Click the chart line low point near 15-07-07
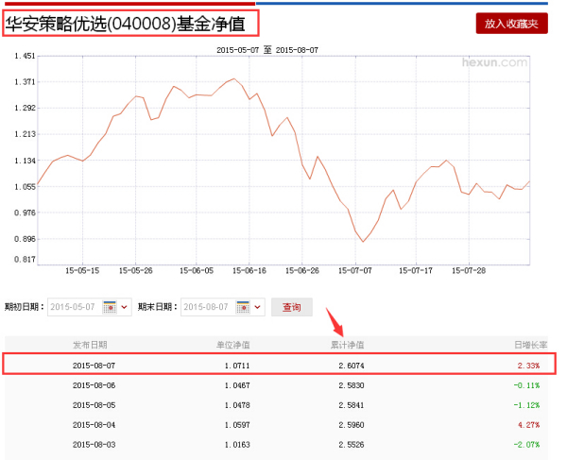 (363, 242)
